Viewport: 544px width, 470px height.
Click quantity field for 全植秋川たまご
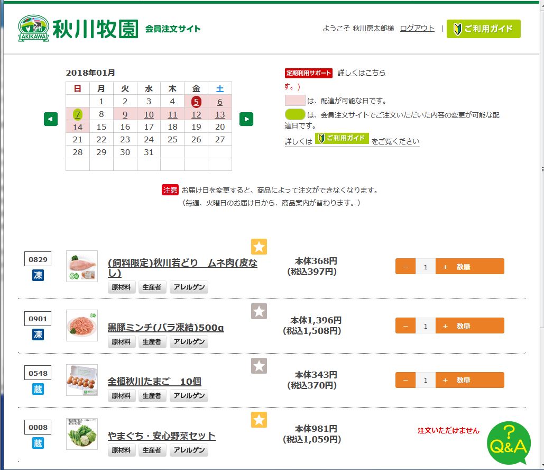426,381
